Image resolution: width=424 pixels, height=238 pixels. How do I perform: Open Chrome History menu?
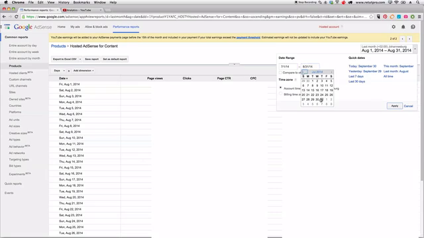click(64, 3)
